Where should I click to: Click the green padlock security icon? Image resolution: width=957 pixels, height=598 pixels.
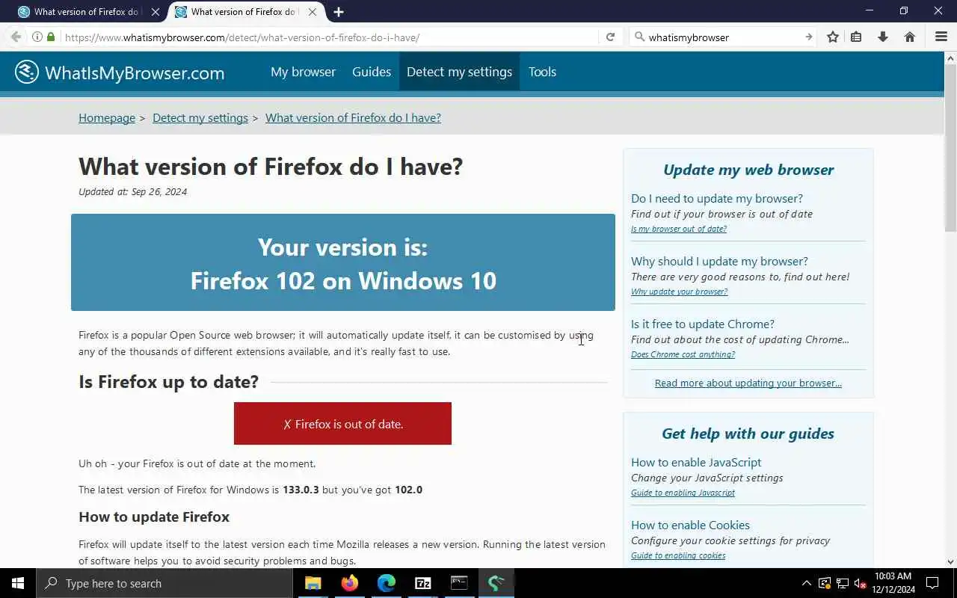pyautogui.click(x=51, y=37)
